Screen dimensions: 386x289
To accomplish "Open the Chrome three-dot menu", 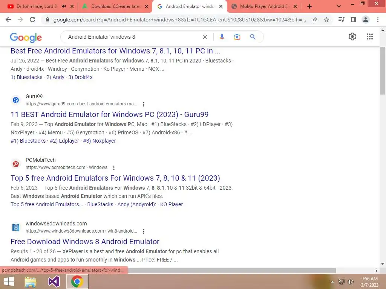I will click(x=378, y=20).
